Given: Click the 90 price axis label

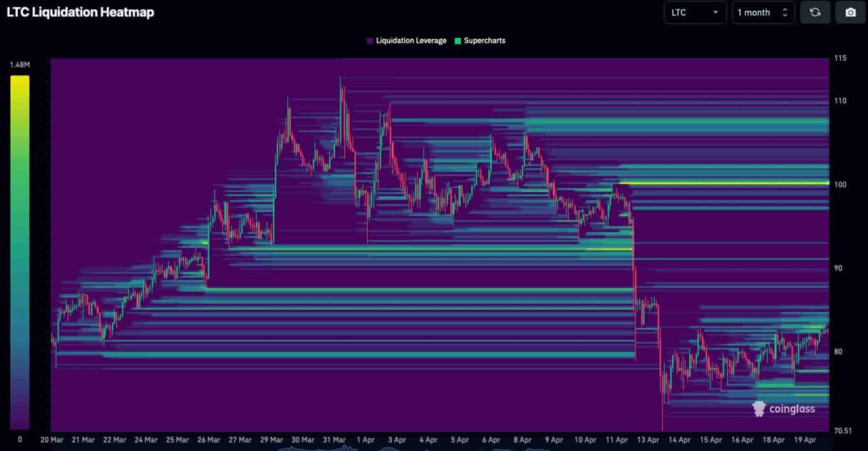Looking at the screenshot, I should 838,269.
